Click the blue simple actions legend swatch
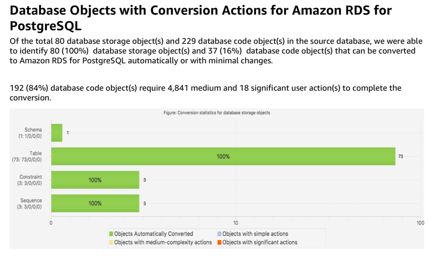The width and height of the screenshot is (433, 256). tap(219, 234)
